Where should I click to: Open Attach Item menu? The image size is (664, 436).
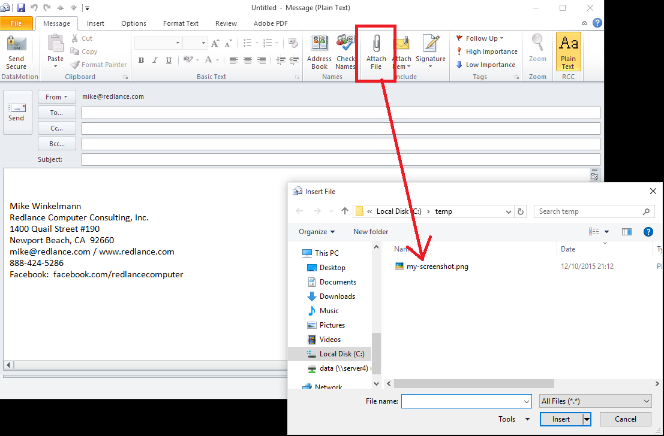(x=401, y=53)
